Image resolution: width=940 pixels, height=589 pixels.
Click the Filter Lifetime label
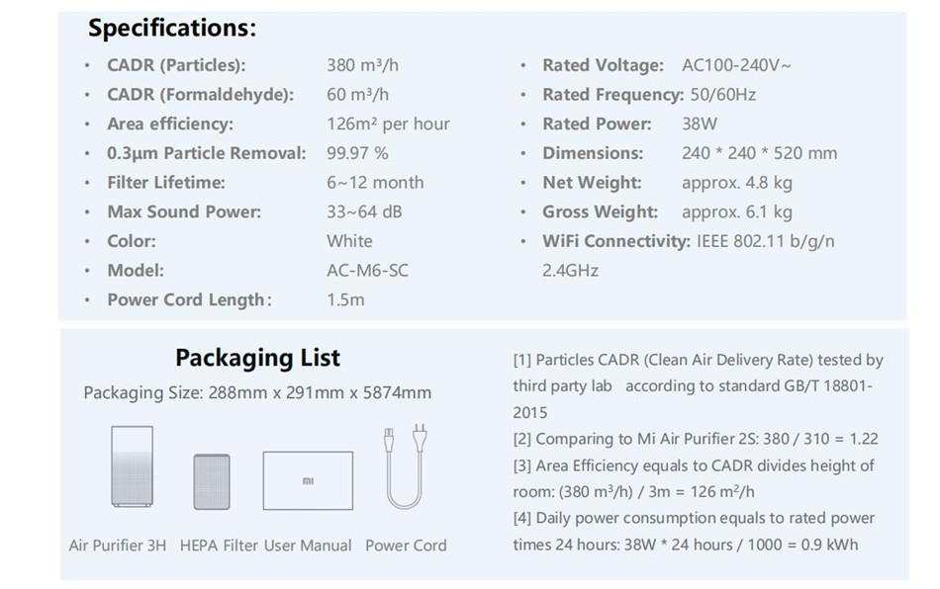click(x=166, y=183)
